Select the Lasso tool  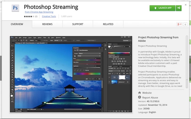[12, 51]
